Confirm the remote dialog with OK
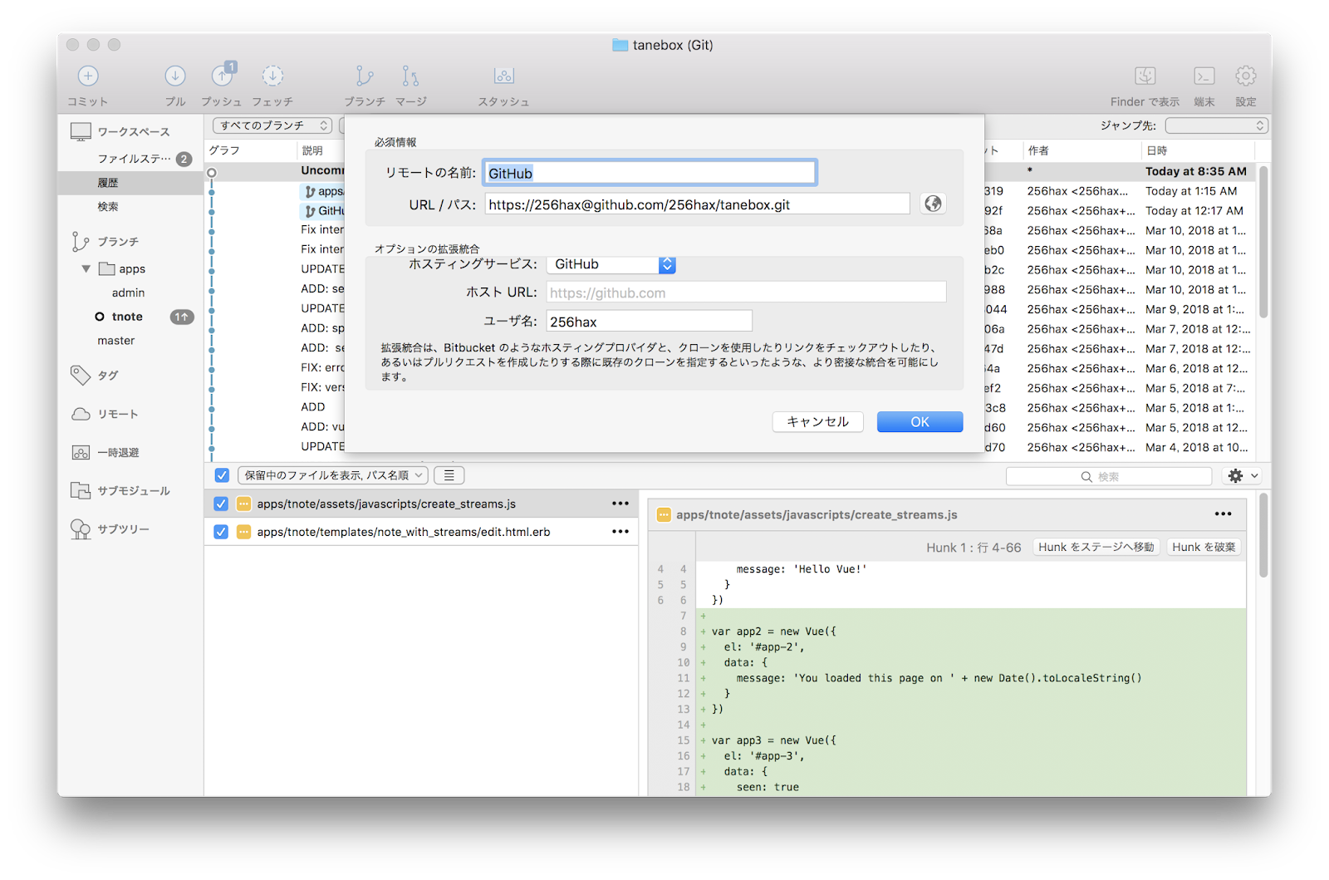Screen dimensions: 1329x880 point(920,422)
